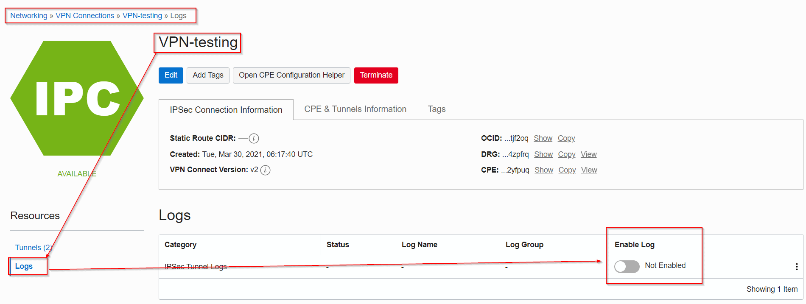The image size is (806, 304).
Task: Click the Static Route CIDR info icon
Action: [x=254, y=138]
